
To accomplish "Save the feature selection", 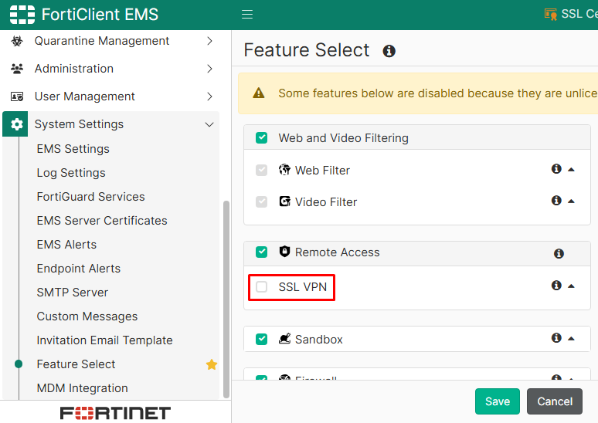I will pyautogui.click(x=498, y=401).
